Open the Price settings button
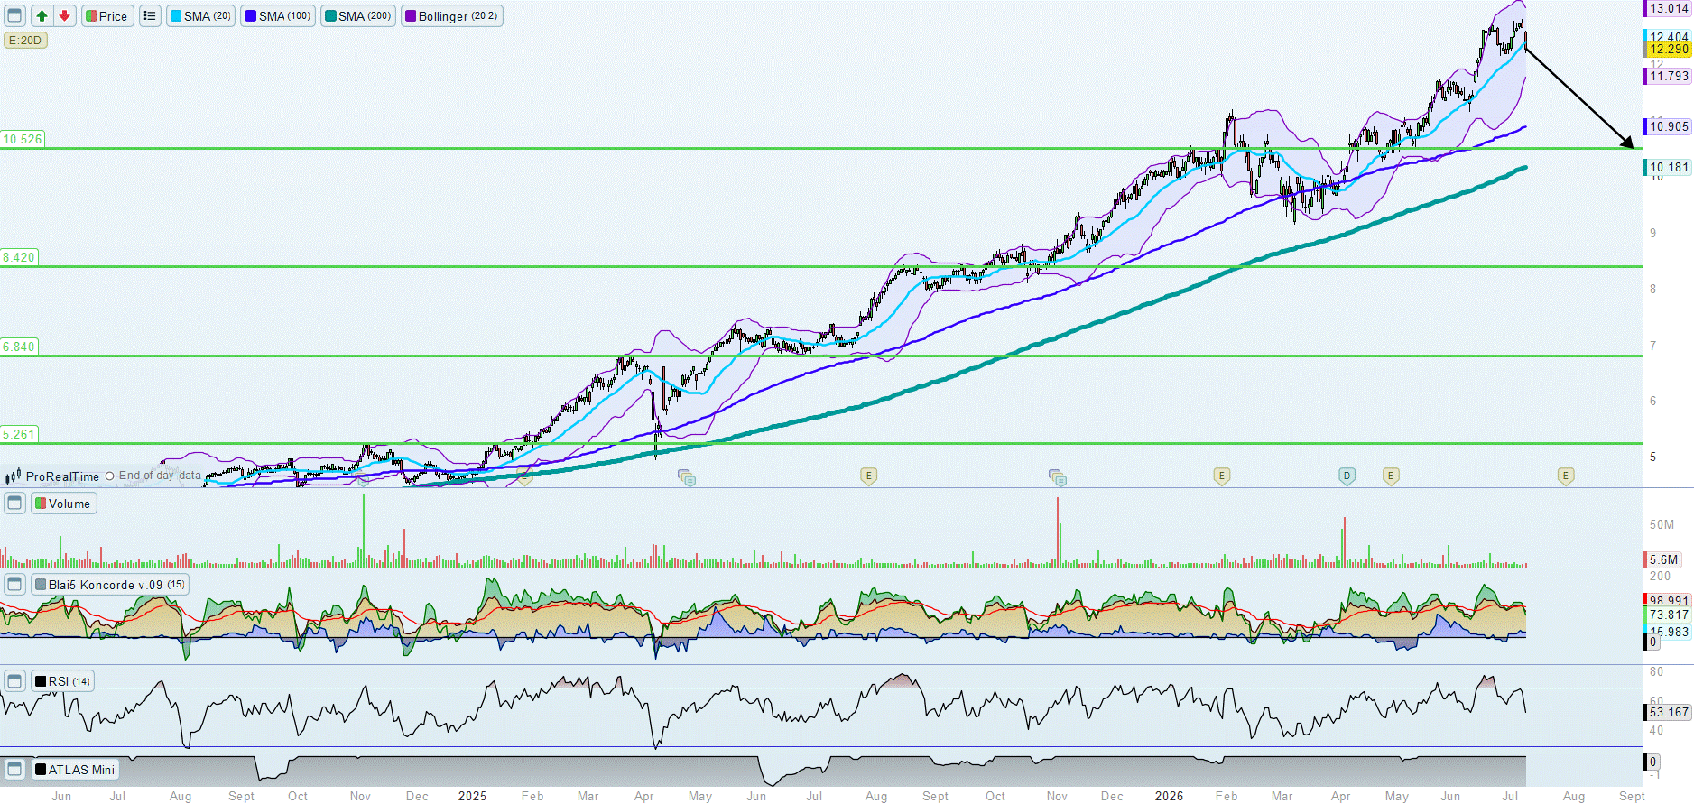The image size is (1694, 804). [x=107, y=16]
